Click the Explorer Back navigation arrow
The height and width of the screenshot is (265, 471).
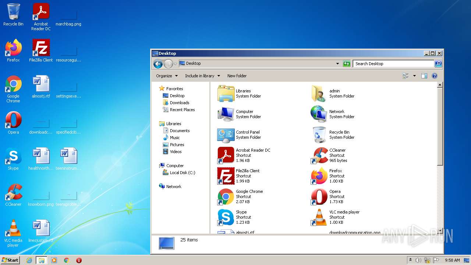(158, 64)
